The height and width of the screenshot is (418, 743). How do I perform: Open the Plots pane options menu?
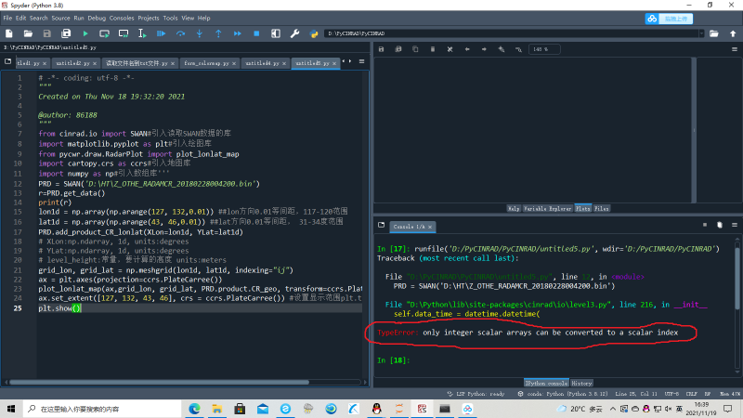[x=733, y=49]
